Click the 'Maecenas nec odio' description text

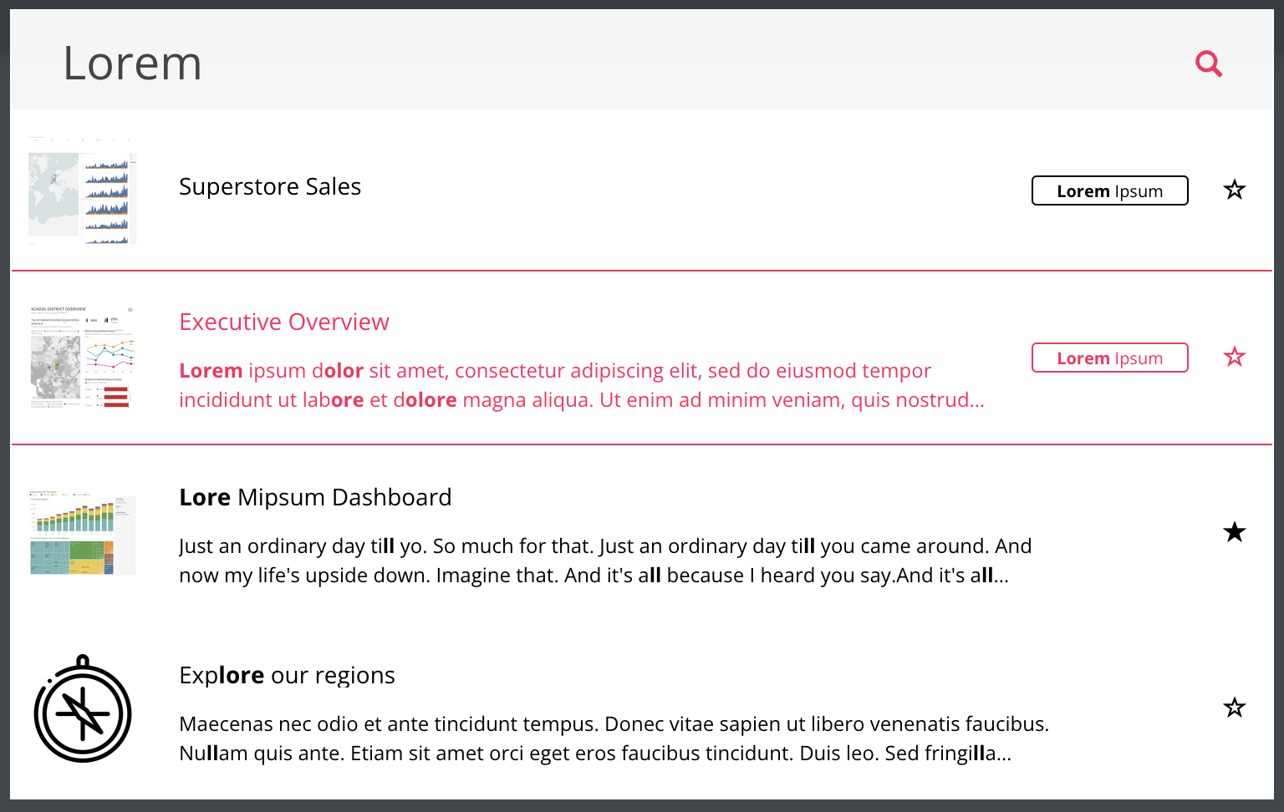click(614, 738)
